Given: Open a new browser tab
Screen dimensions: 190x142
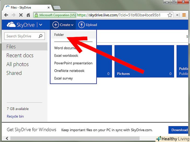Looking at the screenshot, I should click(x=57, y=8).
